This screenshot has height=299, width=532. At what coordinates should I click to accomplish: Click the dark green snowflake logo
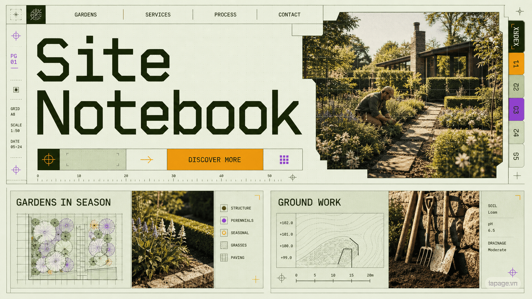click(x=36, y=15)
